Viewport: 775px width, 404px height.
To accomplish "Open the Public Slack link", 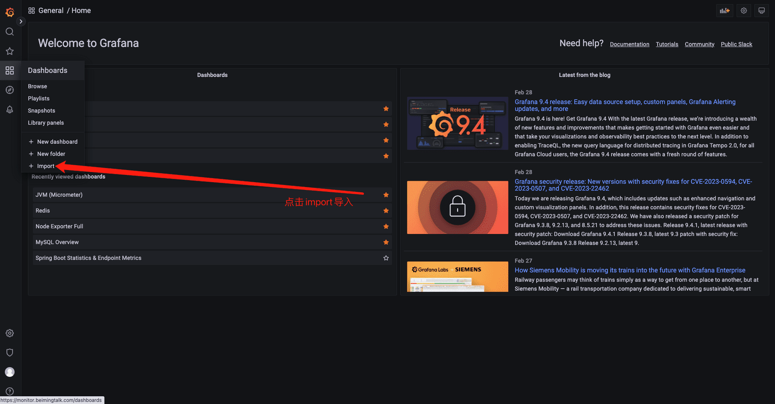I will [x=736, y=44].
